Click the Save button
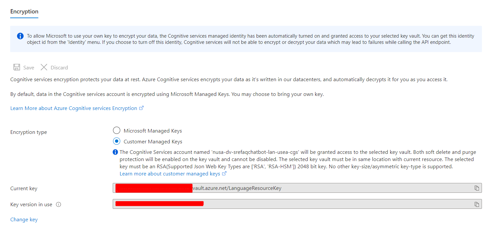Screen dimensions: 497x236 (x=23, y=67)
